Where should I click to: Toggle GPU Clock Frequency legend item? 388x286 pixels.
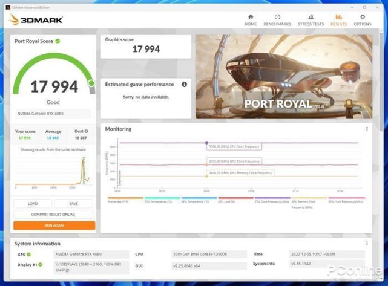click(x=346, y=200)
